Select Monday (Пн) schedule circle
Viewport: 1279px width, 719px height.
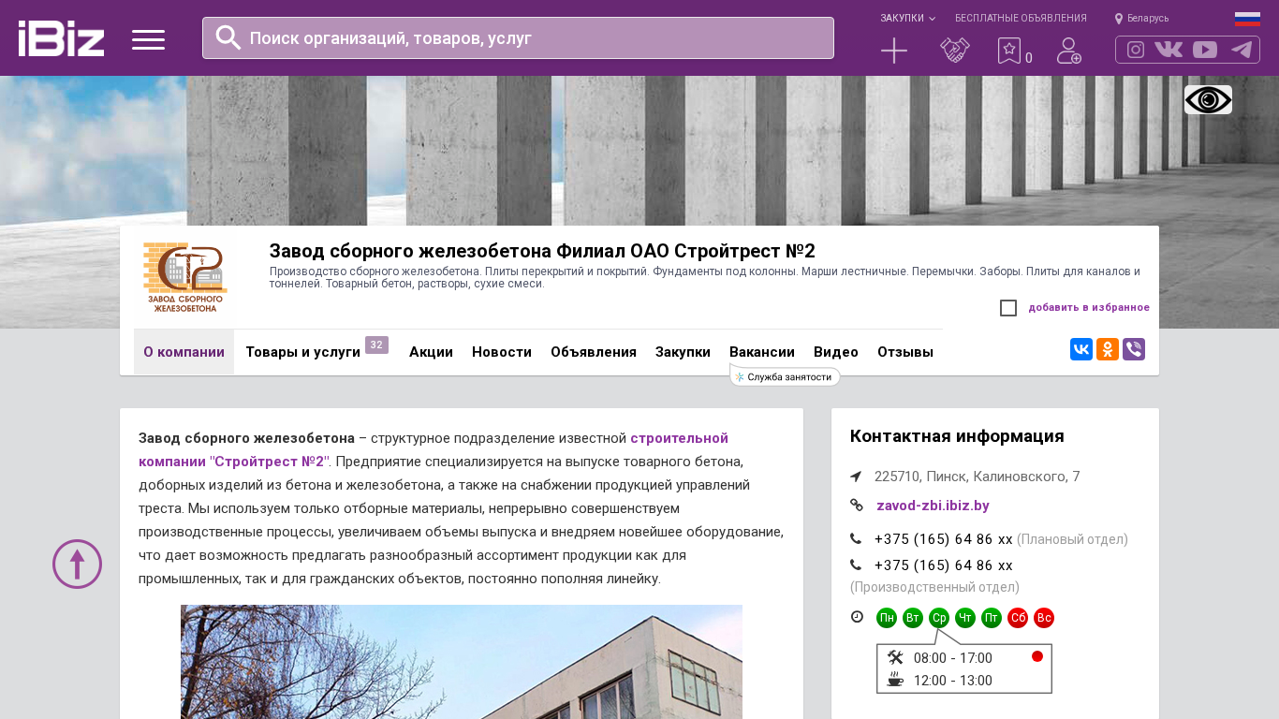click(887, 618)
